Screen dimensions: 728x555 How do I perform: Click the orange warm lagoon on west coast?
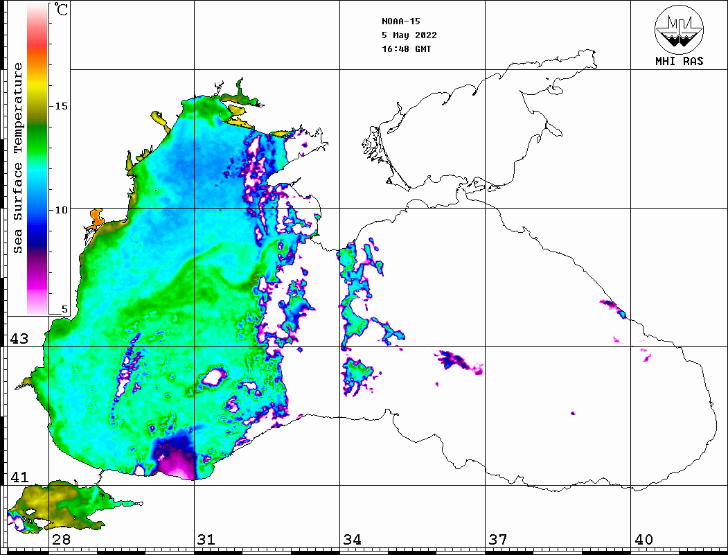[96, 218]
